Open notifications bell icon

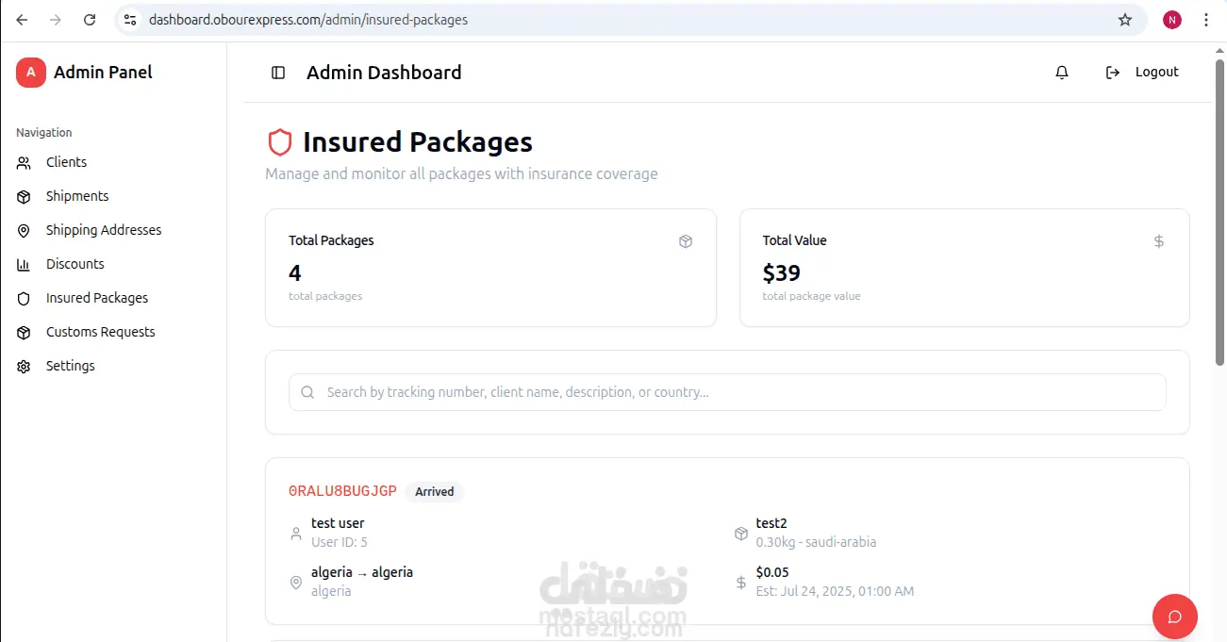pos(1062,73)
